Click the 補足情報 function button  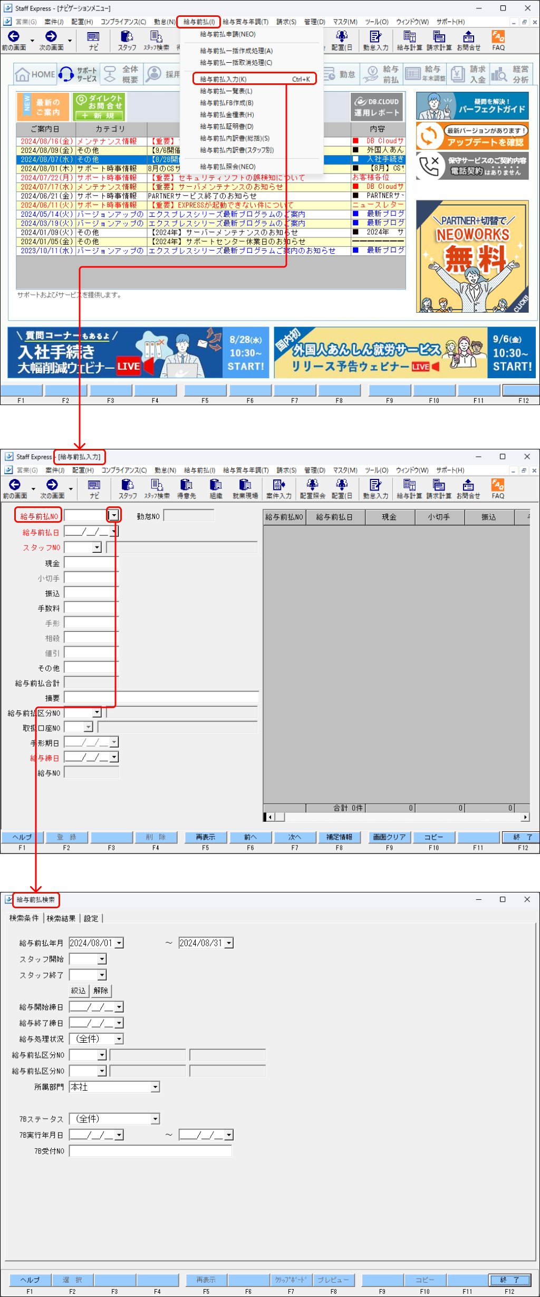[x=339, y=837]
